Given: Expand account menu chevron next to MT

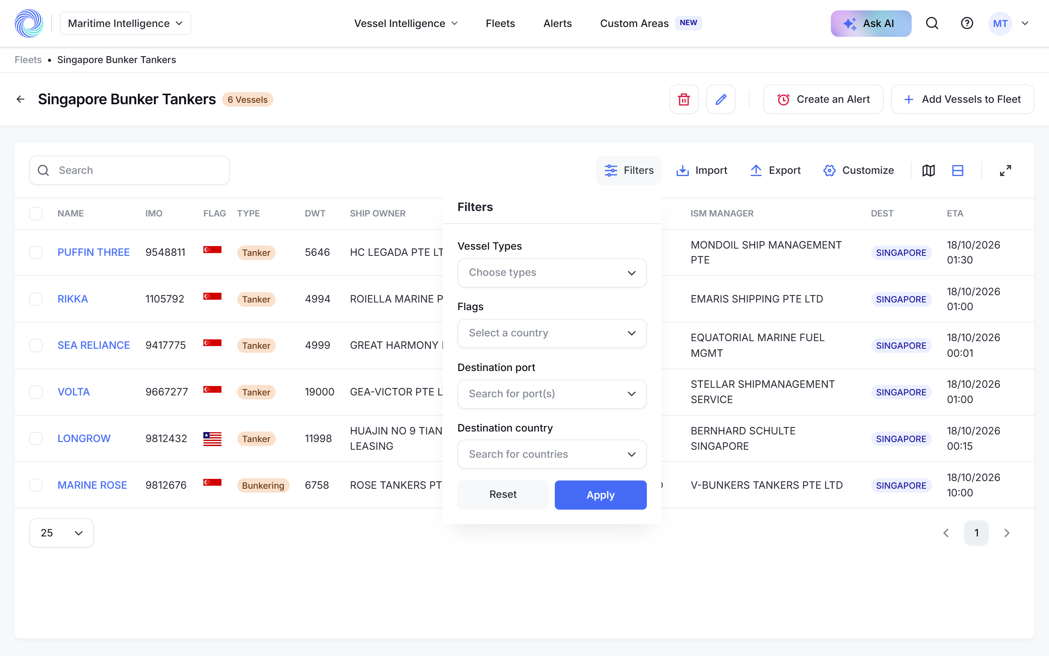Looking at the screenshot, I should pyautogui.click(x=1025, y=23).
